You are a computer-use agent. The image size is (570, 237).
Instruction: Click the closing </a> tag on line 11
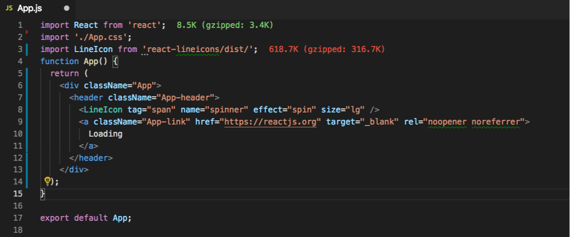(x=89, y=146)
